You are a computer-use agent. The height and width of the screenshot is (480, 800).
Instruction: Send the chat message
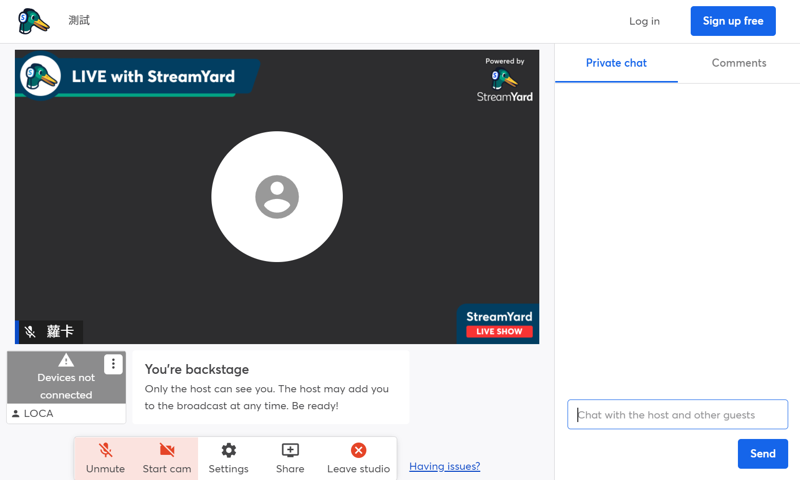[763, 454]
